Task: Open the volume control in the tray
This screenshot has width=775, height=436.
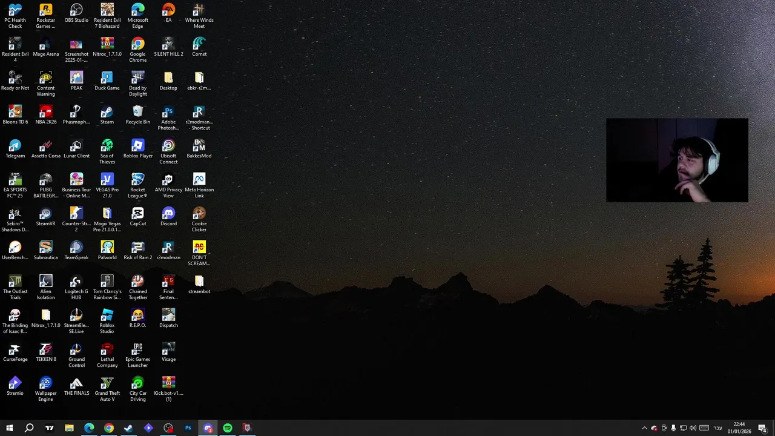Action: [693, 428]
